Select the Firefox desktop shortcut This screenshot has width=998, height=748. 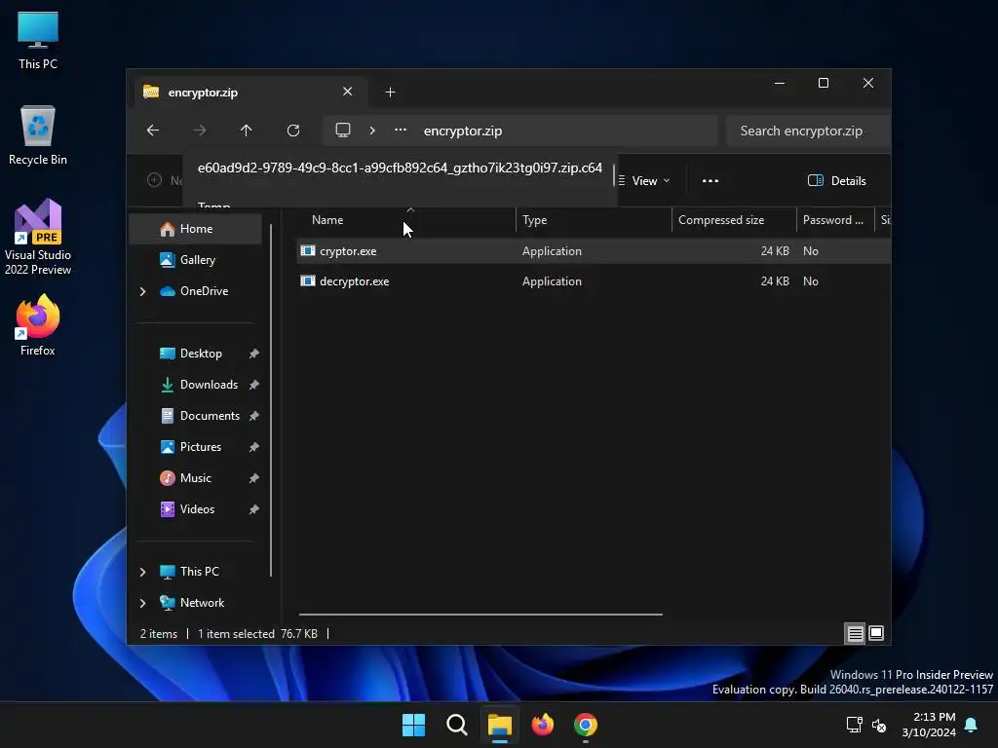click(x=38, y=325)
